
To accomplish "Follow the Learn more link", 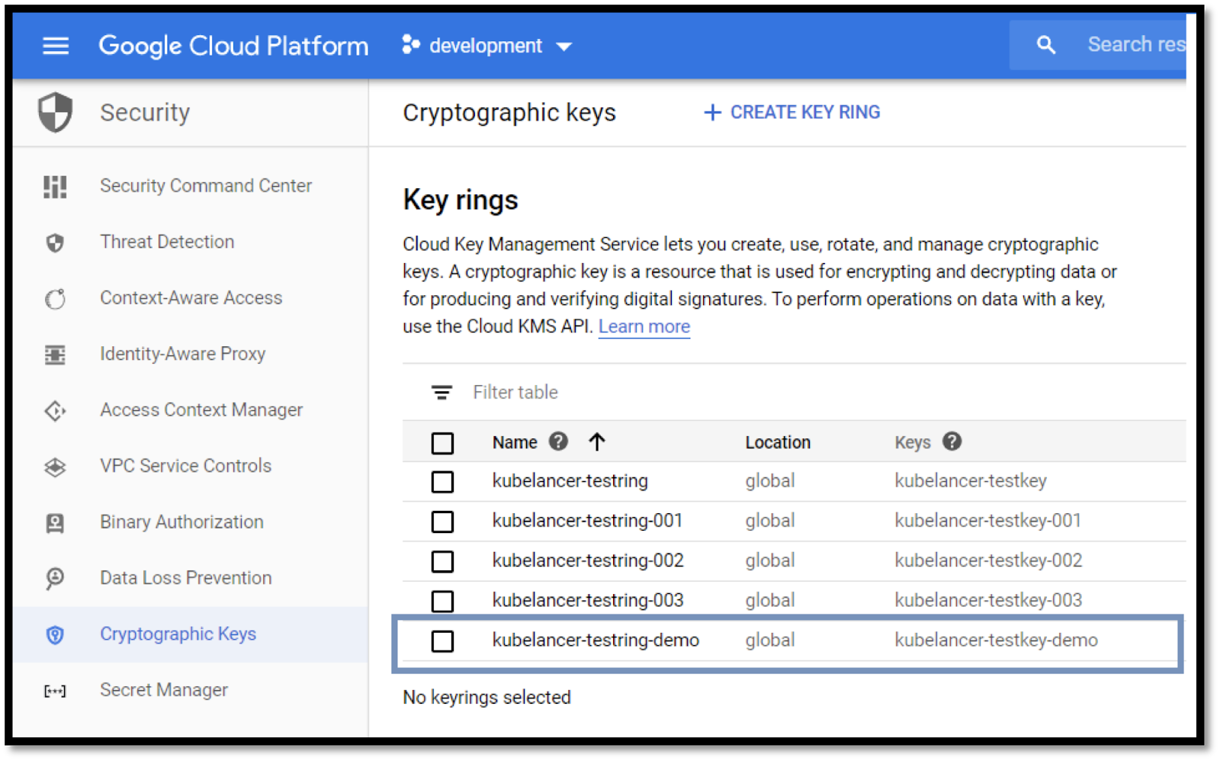I will 644,327.
